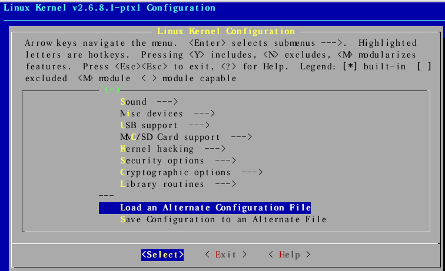Screen dimensions: 445x271
Task: Open the Security options submenu
Action: click(178, 160)
